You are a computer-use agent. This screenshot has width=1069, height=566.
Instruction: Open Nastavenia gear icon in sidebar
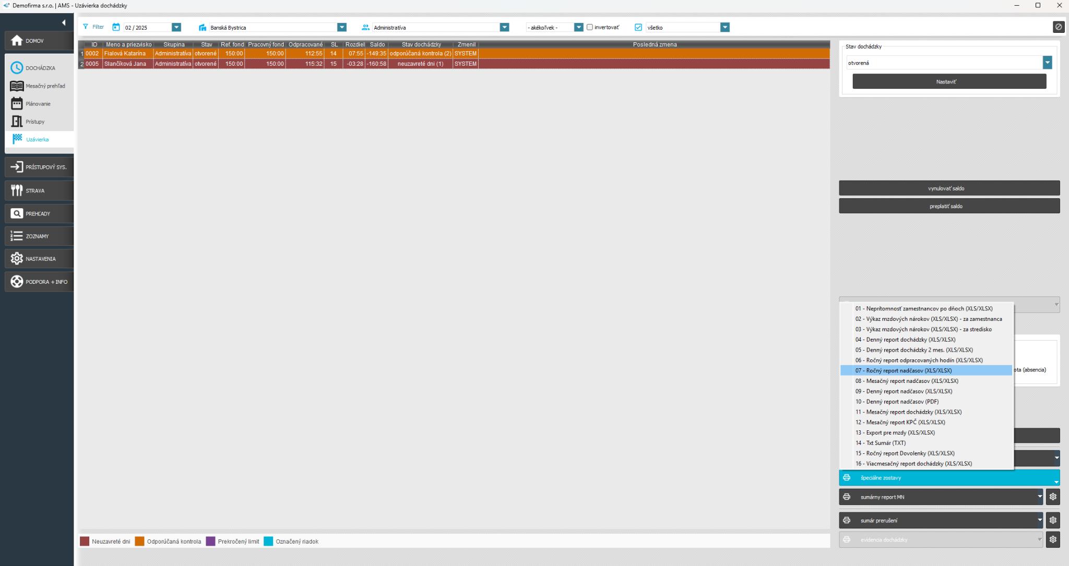pyautogui.click(x=17, y=259)
